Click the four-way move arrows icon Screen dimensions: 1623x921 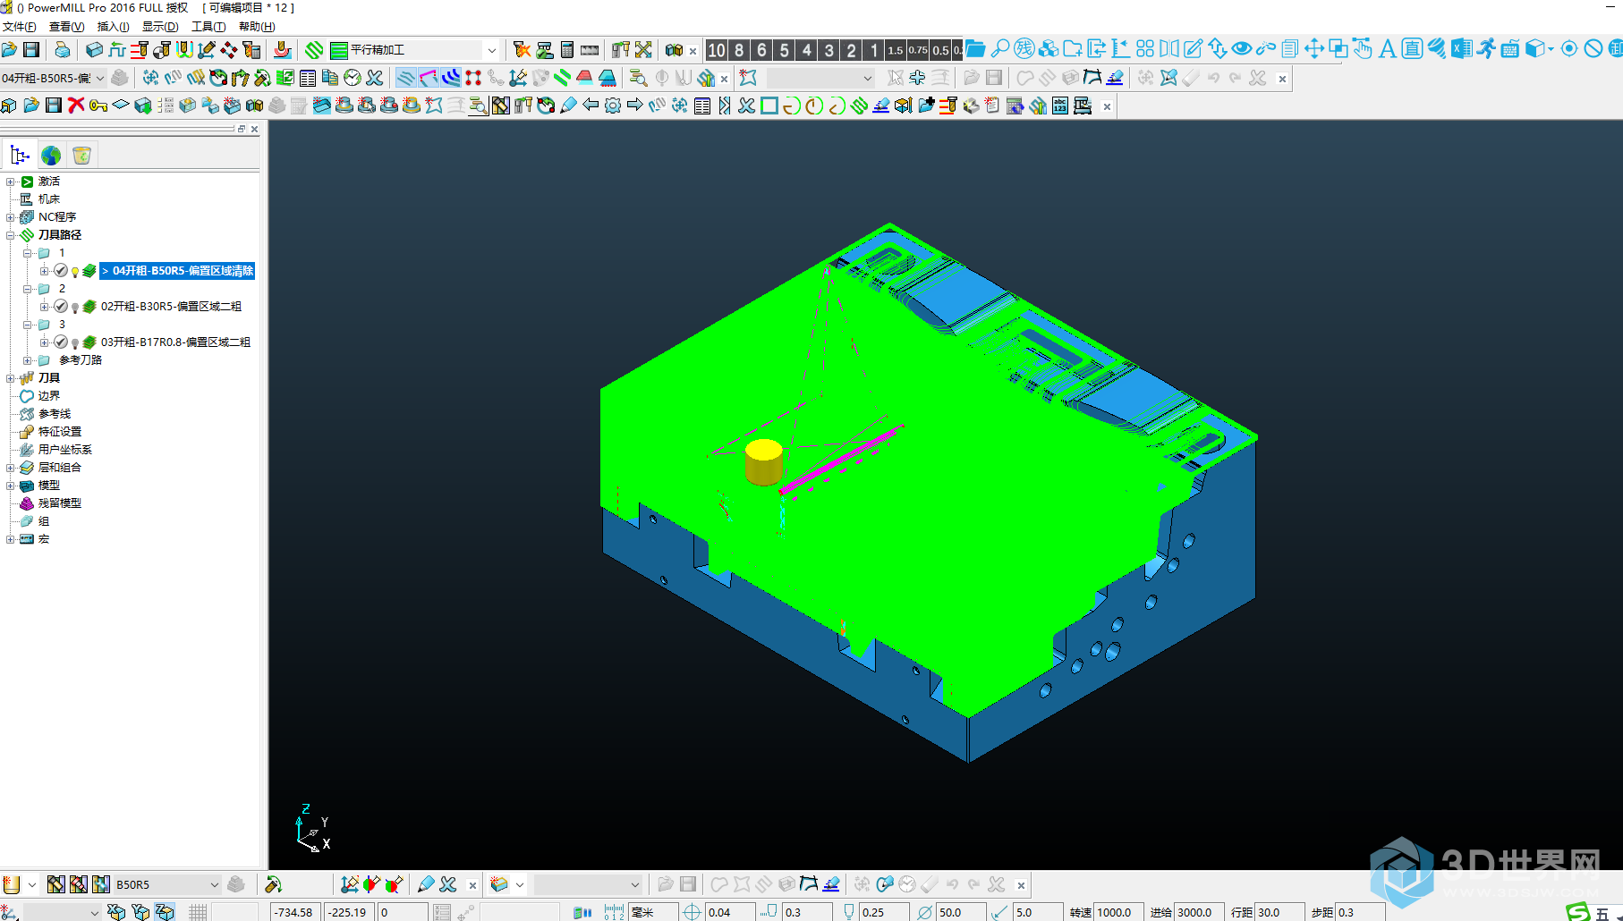[1314, 49]
